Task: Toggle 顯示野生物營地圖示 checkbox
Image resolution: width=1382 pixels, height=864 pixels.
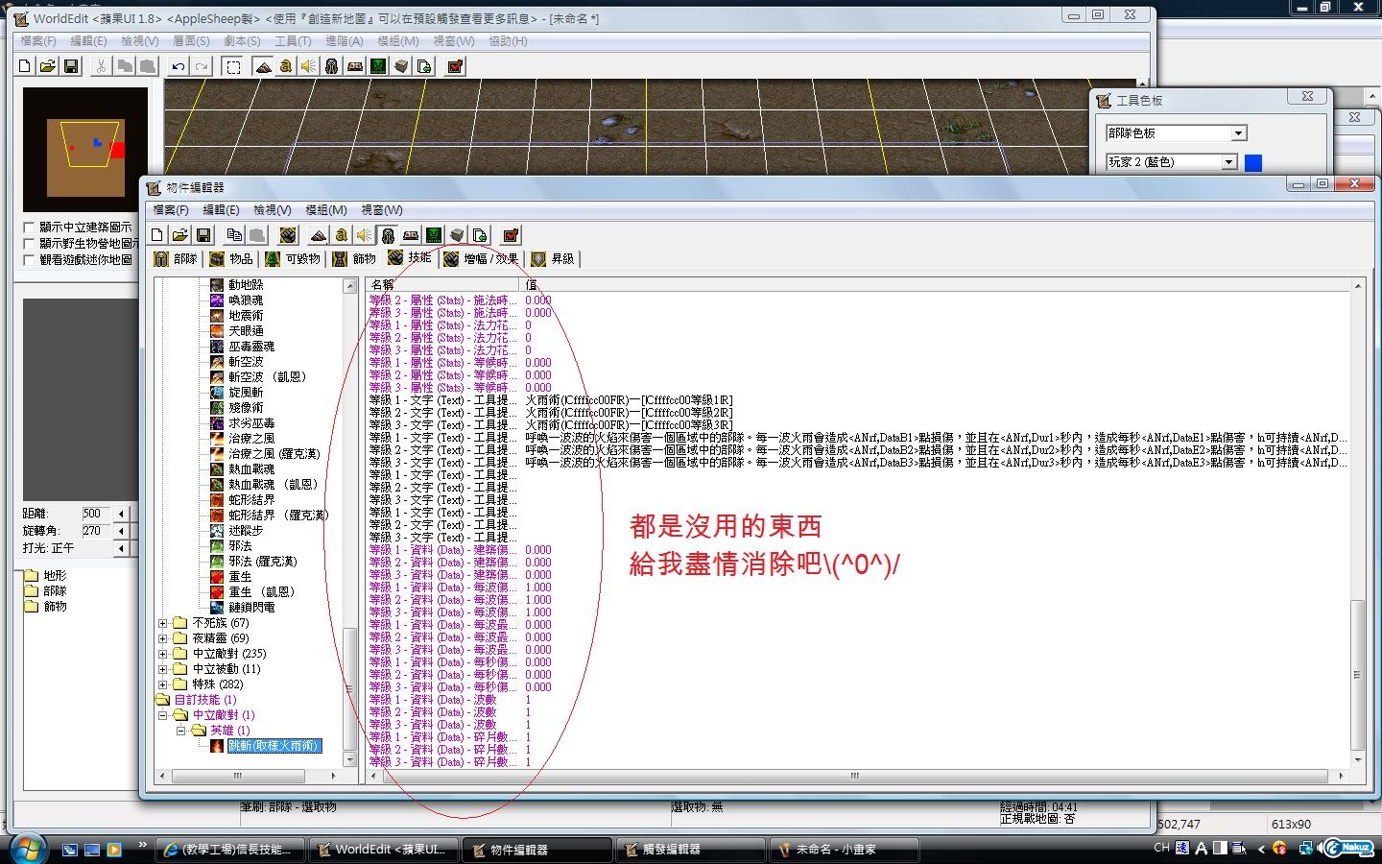Action: point(29,244)
